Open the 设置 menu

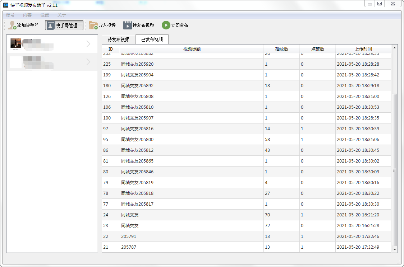click(x=45, y=15)
